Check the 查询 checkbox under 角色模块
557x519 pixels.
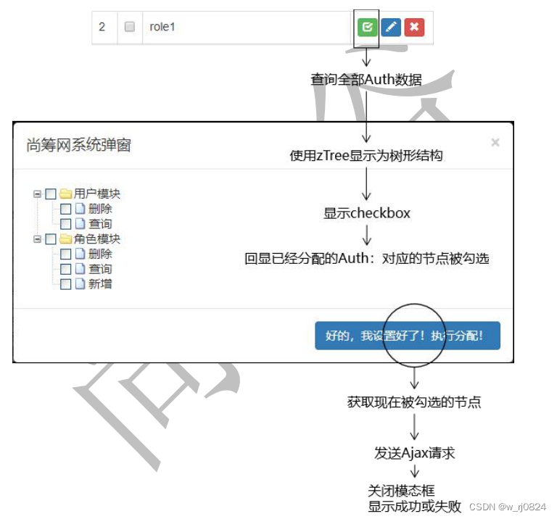coord(66,269)
